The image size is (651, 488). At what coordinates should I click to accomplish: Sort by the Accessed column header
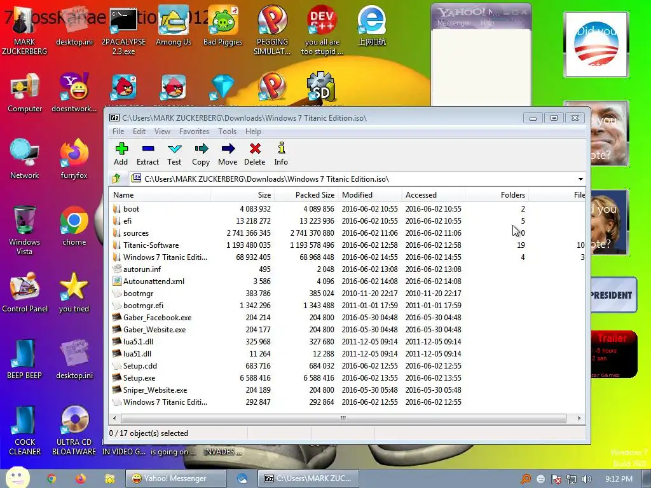[x=433, y=195]
